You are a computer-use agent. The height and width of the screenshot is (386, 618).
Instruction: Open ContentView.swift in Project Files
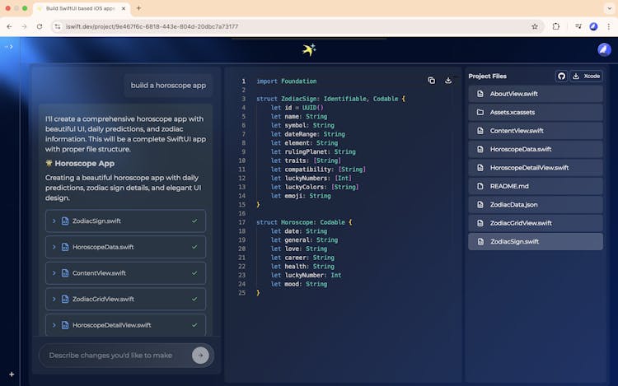(536, 131)
